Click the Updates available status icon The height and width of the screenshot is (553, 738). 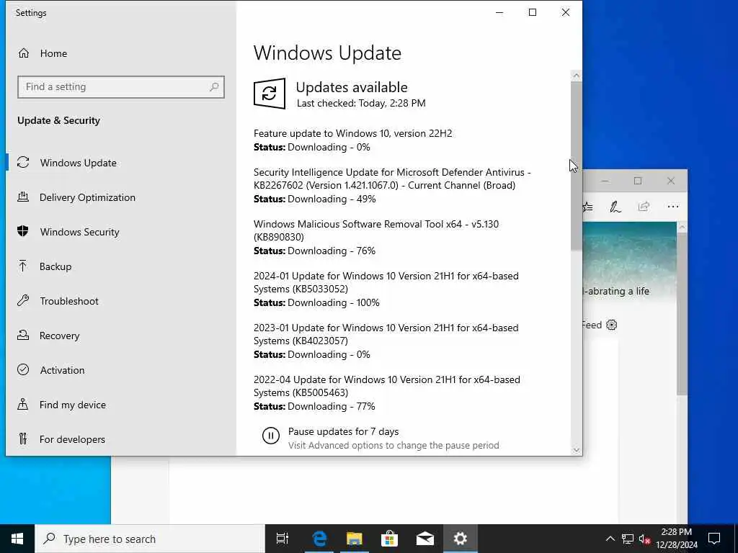pos(270,94)
